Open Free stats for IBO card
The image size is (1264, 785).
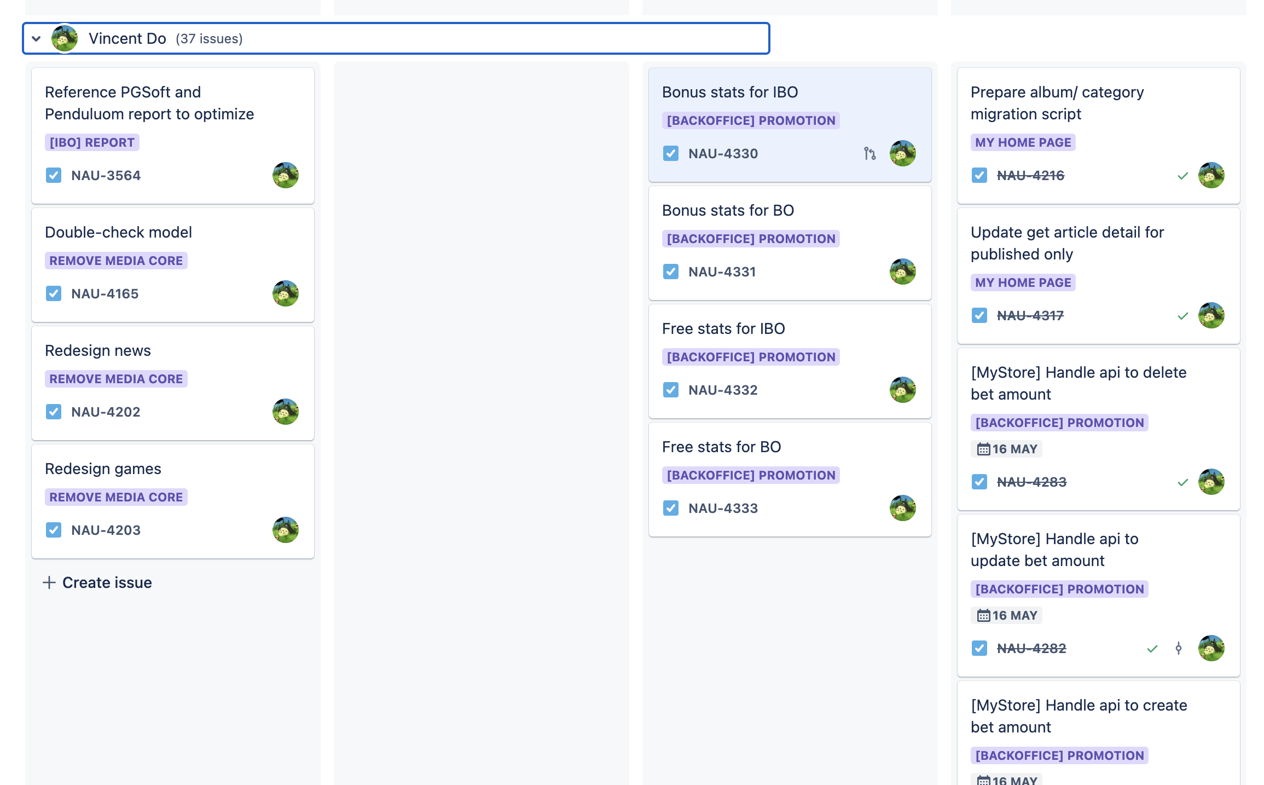[x=723, y=329]
